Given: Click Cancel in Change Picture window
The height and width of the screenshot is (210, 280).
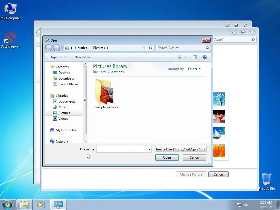Looking at the screenshot, I should (218, 174).
